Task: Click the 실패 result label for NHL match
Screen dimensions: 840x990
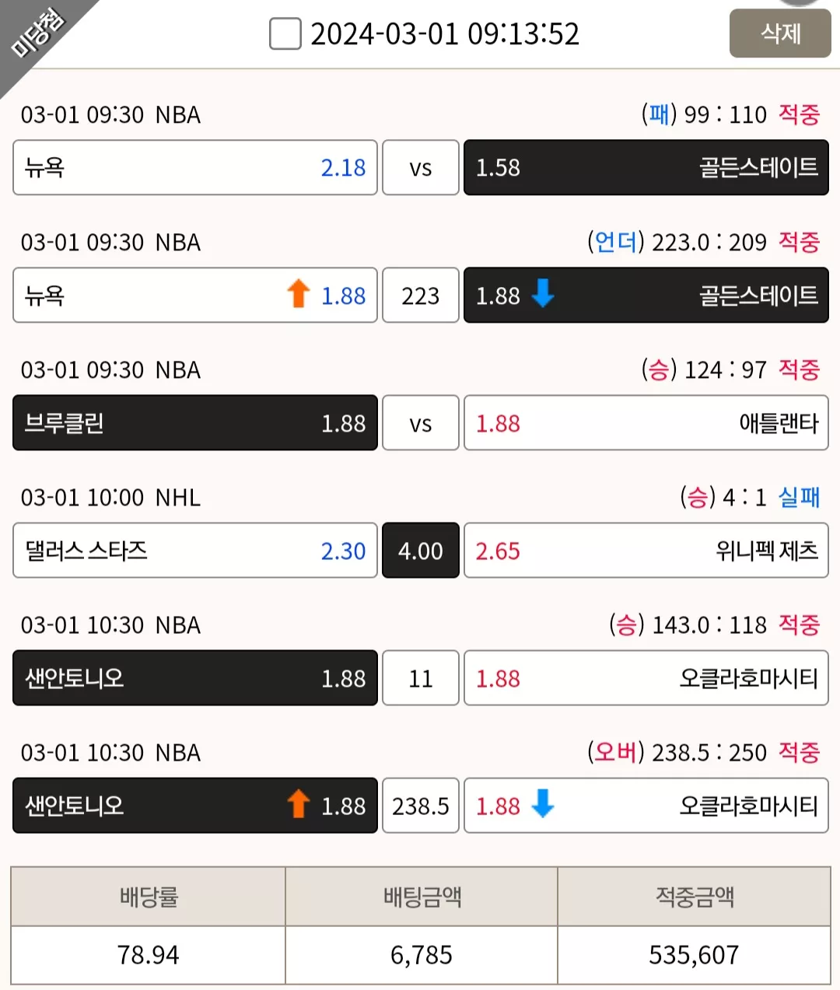Action: tap(799, 497)
